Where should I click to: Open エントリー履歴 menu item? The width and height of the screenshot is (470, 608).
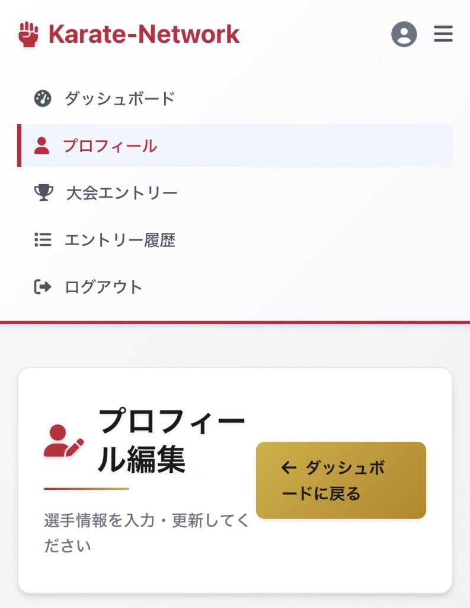click(120, 240)
